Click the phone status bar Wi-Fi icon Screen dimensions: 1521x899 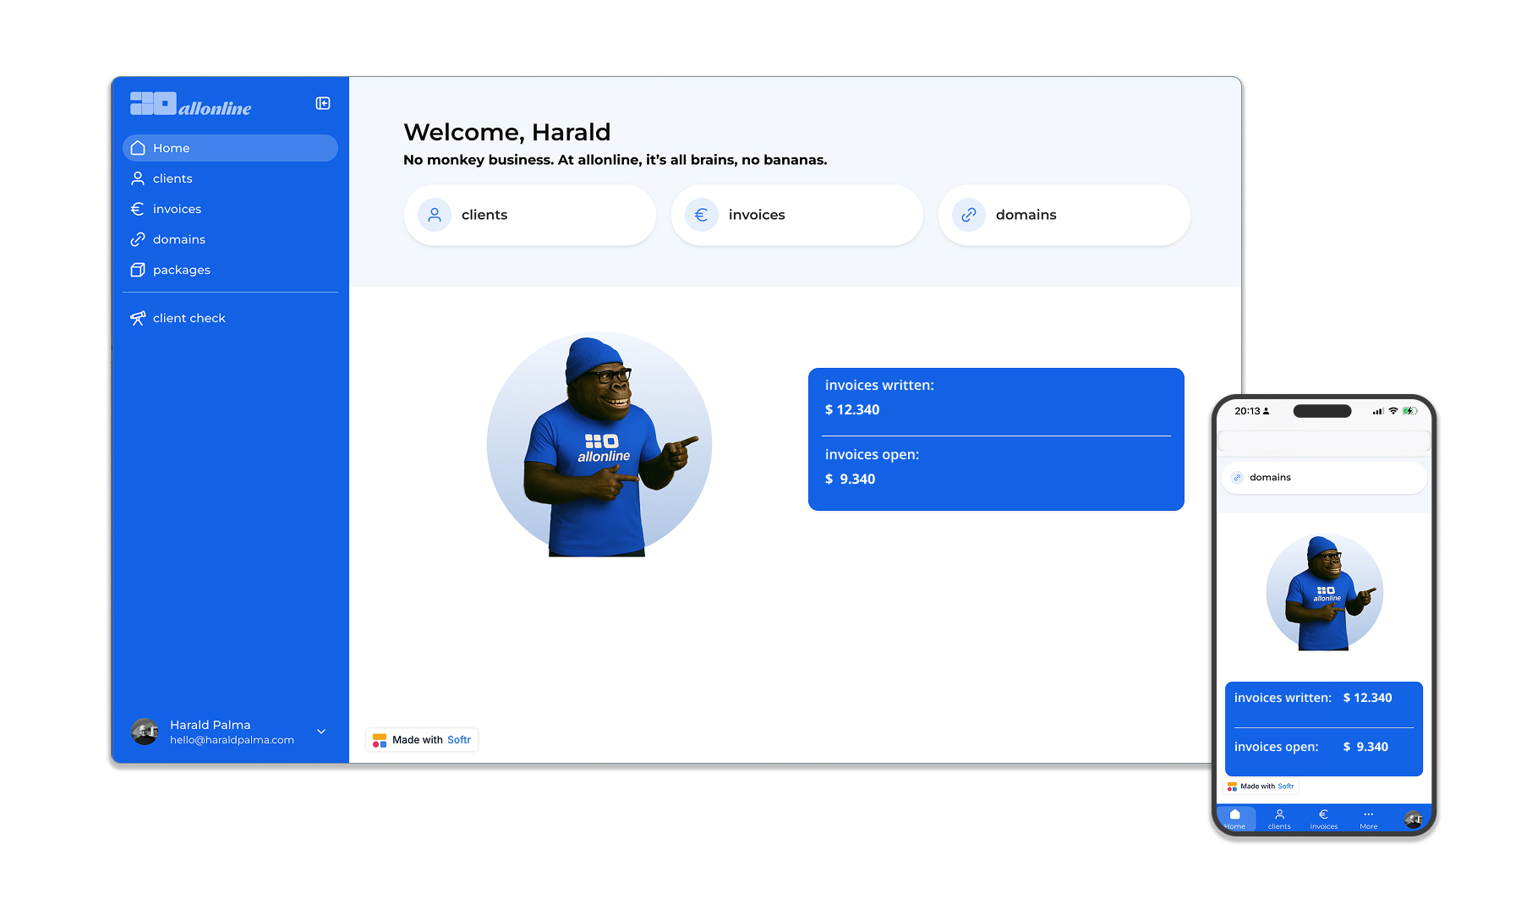[1393, 411]
